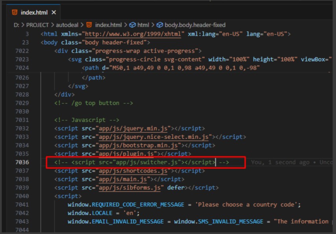Click the '/go top button' comment
This screenshot has width=336, height=234.
(x=93, y=103)
